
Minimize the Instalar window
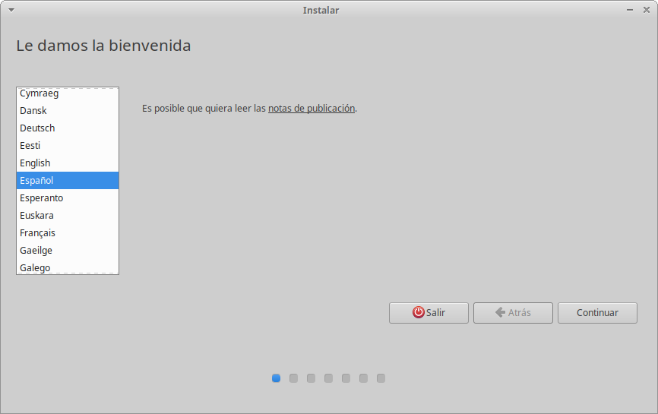[x=630, y=10]
